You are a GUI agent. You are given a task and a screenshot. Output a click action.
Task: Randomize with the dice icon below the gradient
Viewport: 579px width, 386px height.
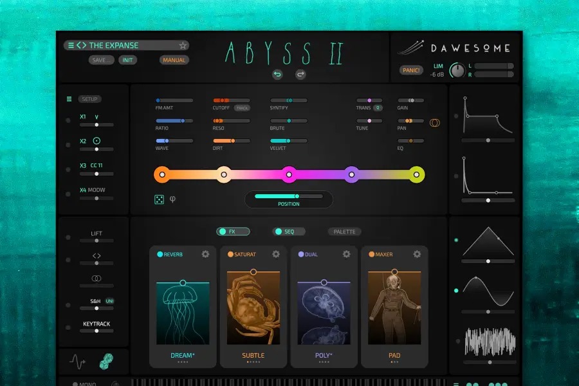(x=159, y=199)
